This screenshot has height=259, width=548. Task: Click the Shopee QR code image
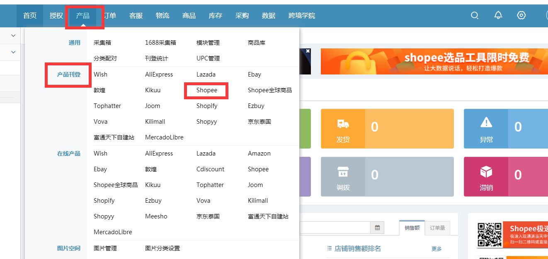(490, 235)
